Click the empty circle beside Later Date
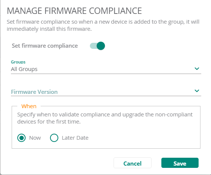Screen dimensions: 211x175 (54, 138)
